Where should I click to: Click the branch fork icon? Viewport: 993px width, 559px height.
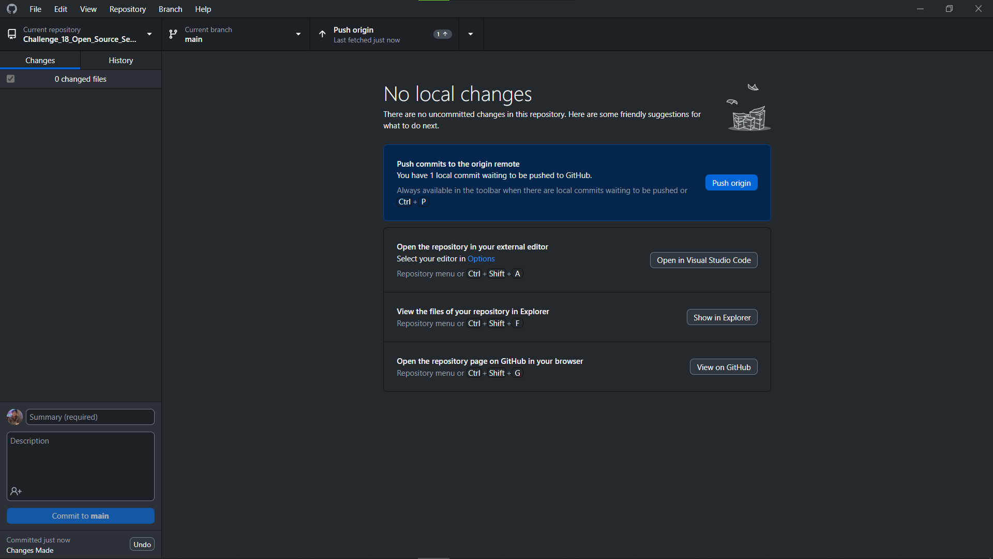click(x=173, y=34)
